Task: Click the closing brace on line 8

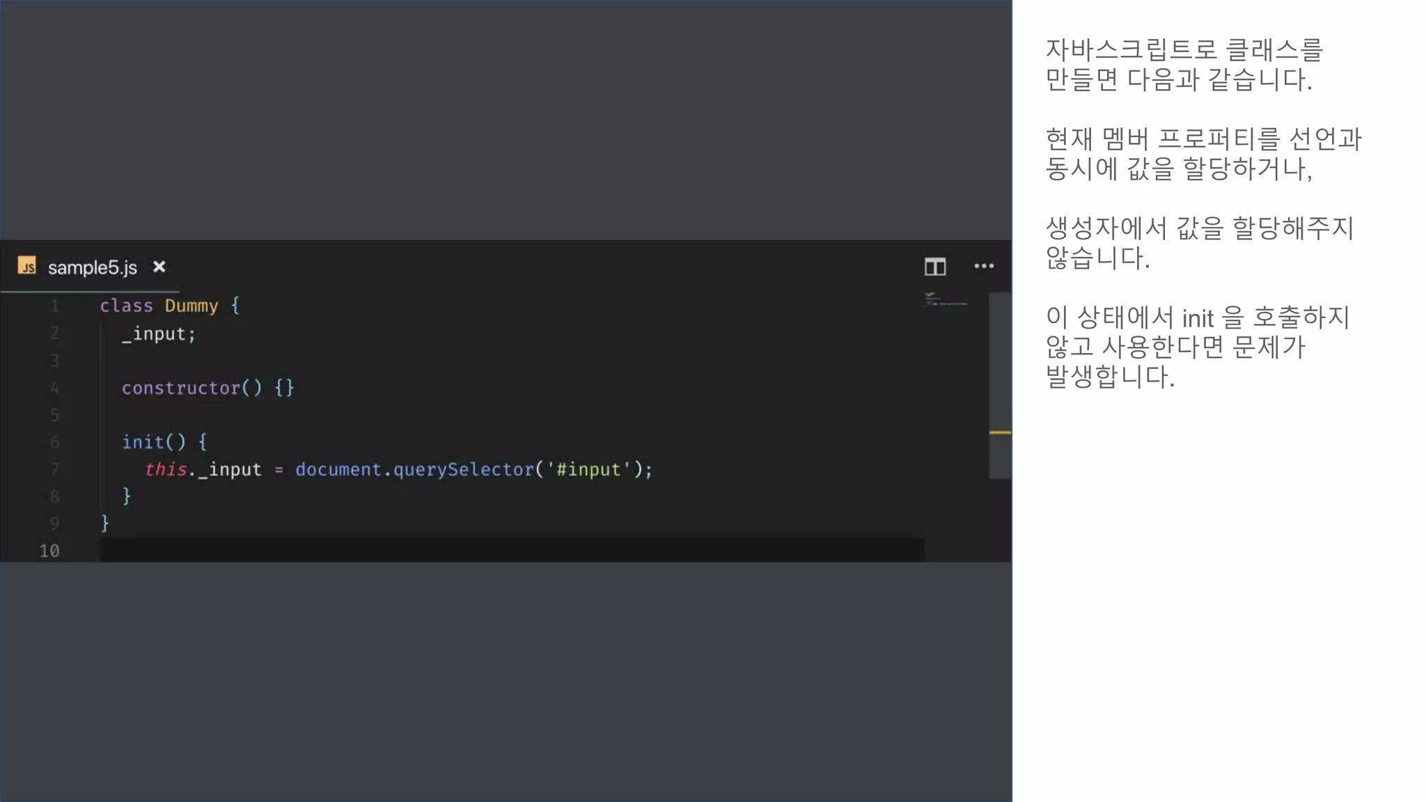Action: pyautogui.click(x=127, y=496)
